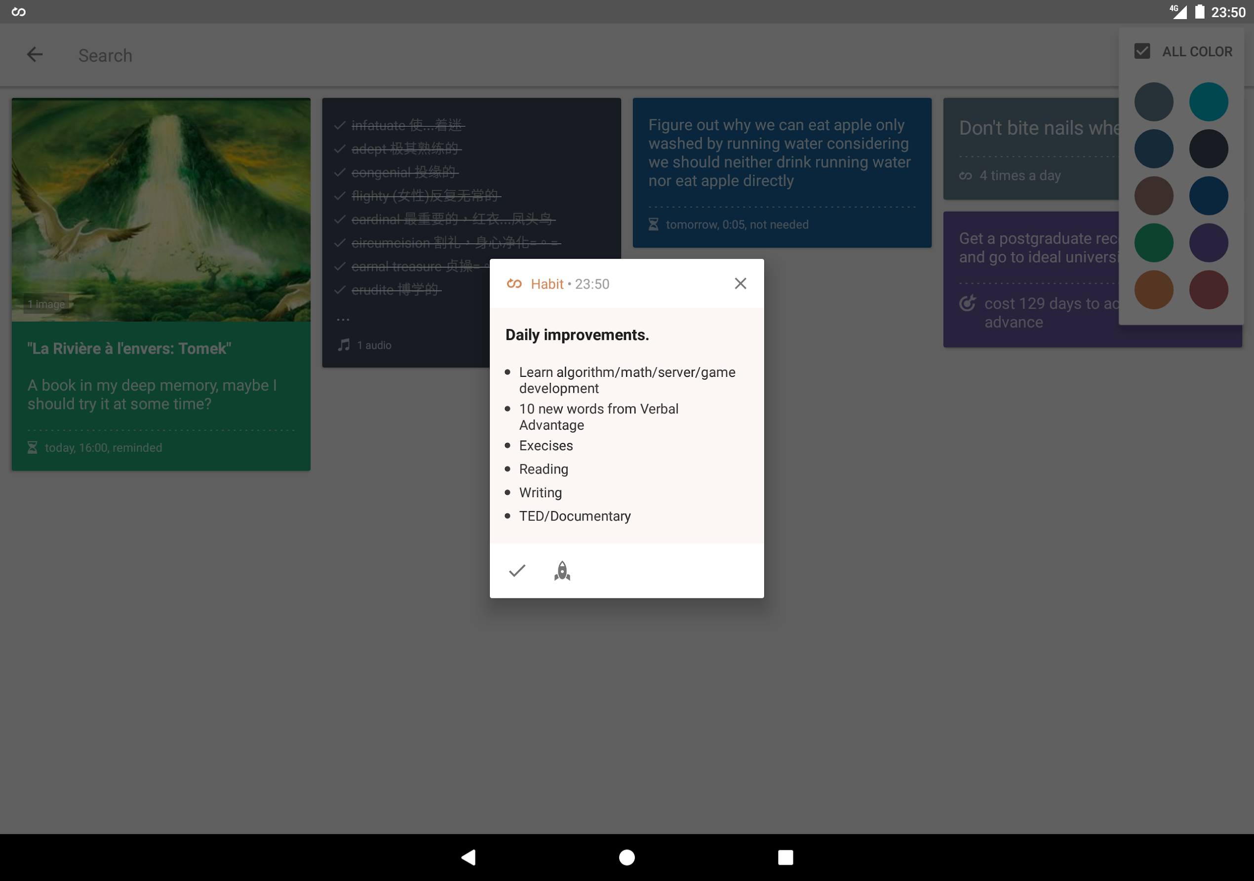
Task: Tap the Android recent apps square
Action: click(x=785, y=857)
